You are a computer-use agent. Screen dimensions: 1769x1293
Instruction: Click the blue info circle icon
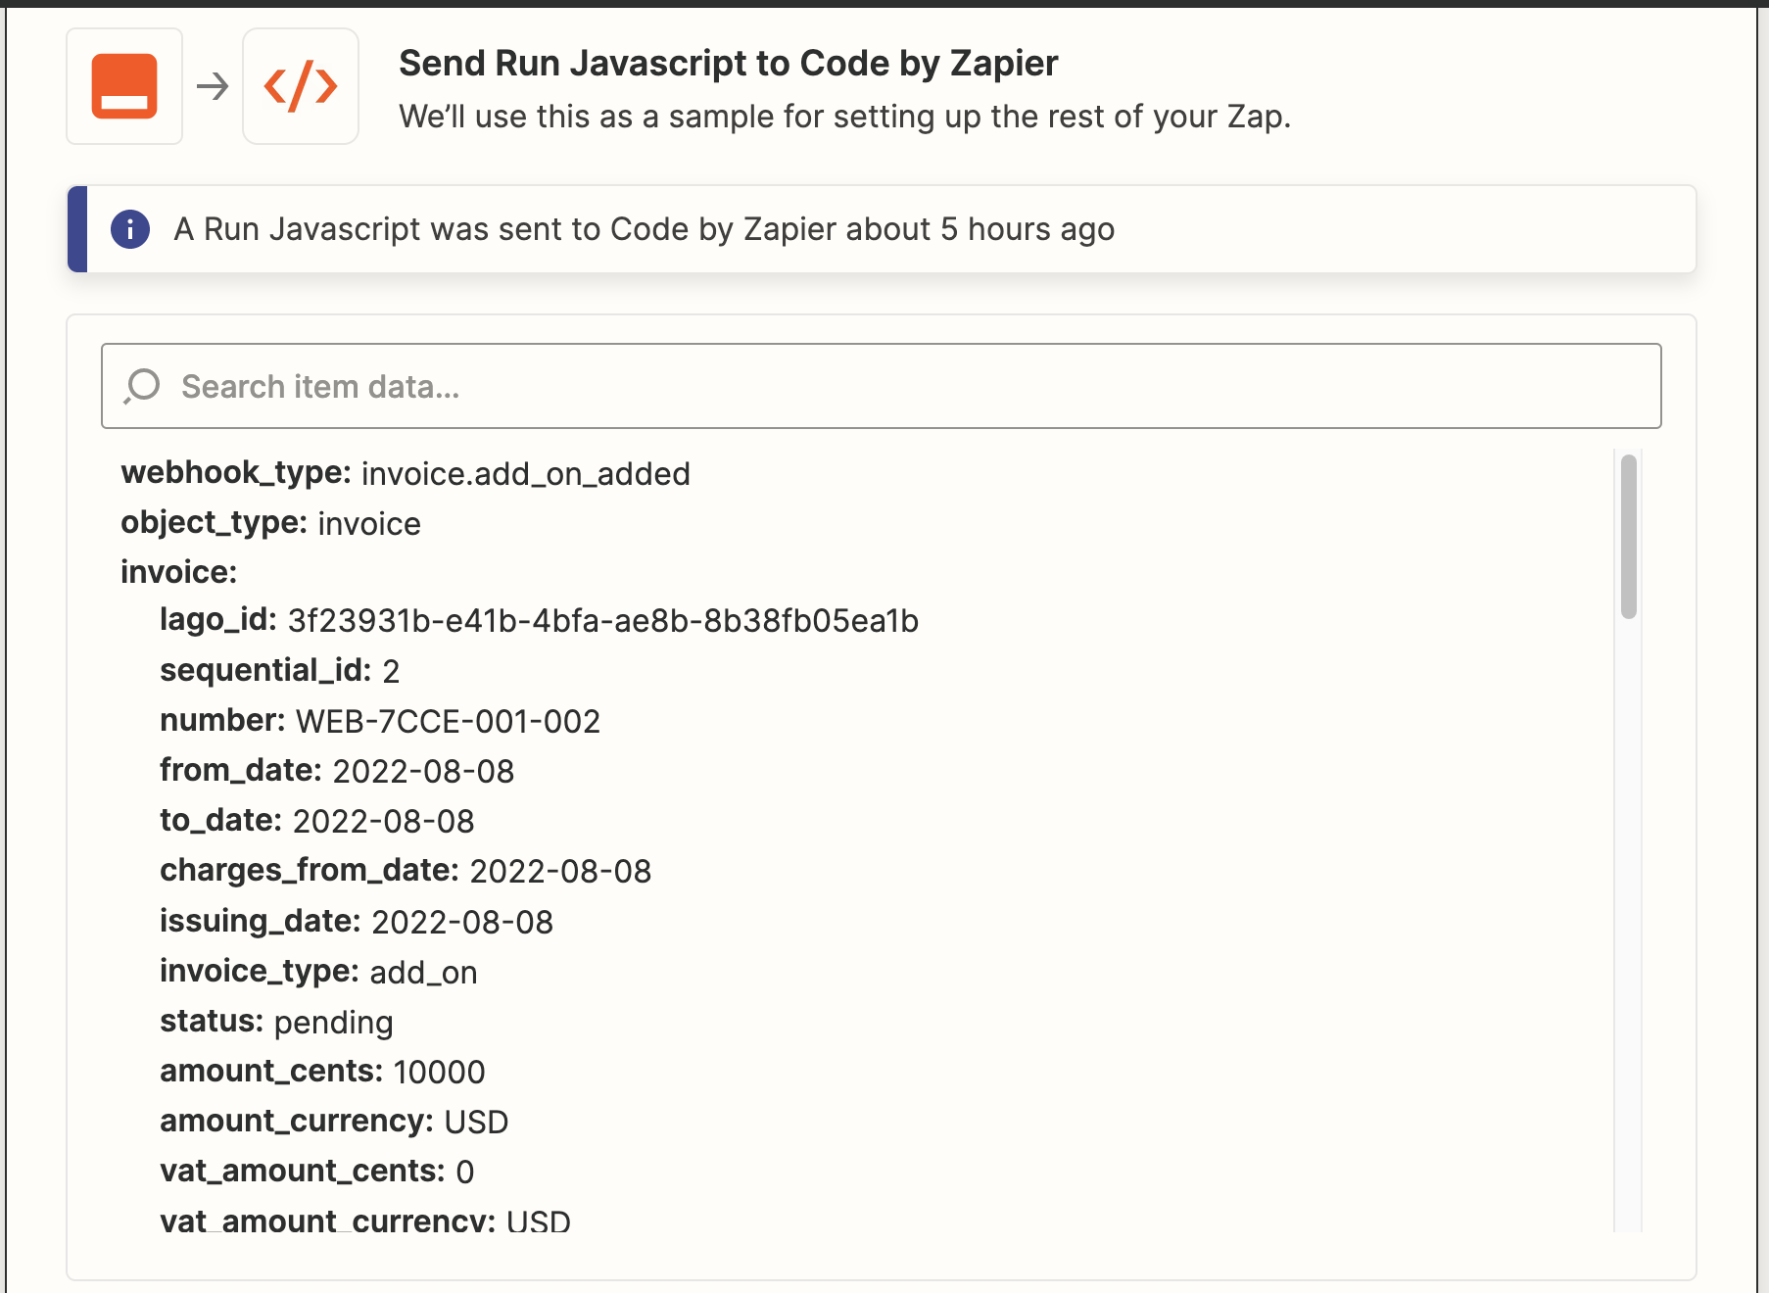click(x=130, y=229)
